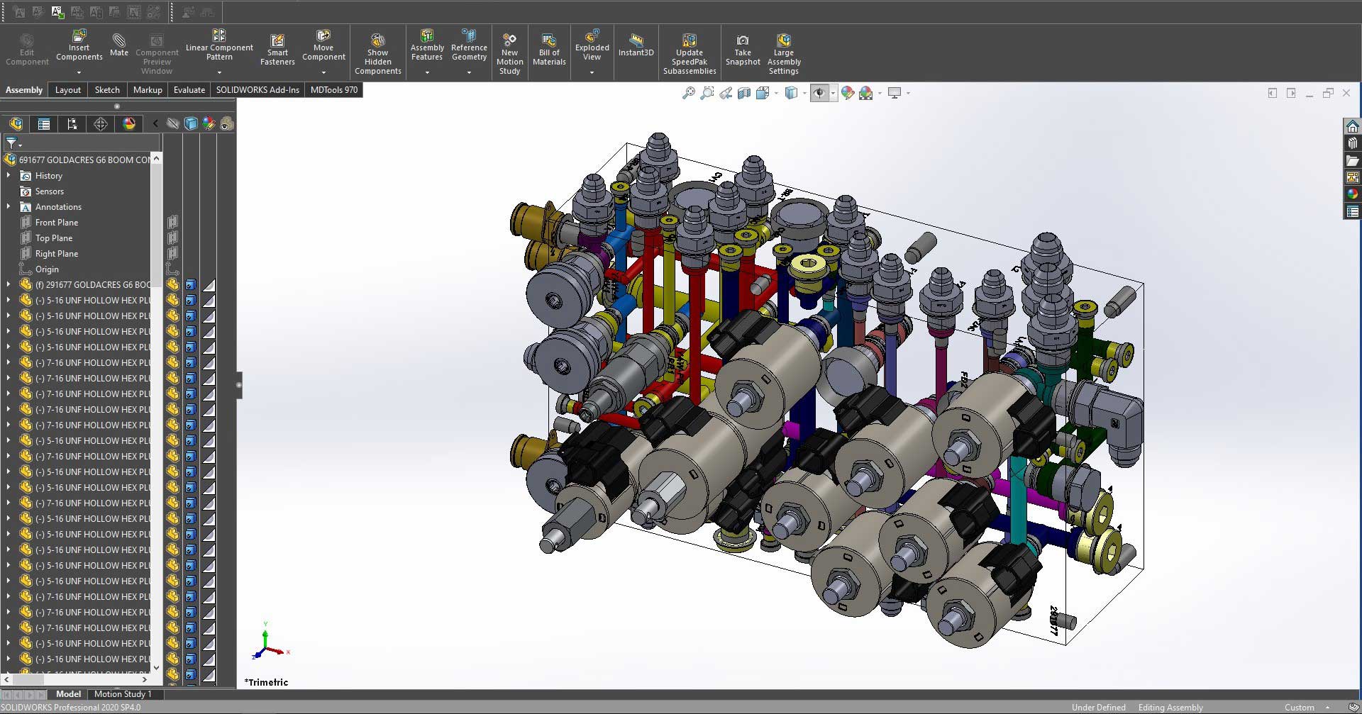This screenshot has width=1362, height=714.
Task: Expand the Annotations tree node
Action: [x=9, y=206]
